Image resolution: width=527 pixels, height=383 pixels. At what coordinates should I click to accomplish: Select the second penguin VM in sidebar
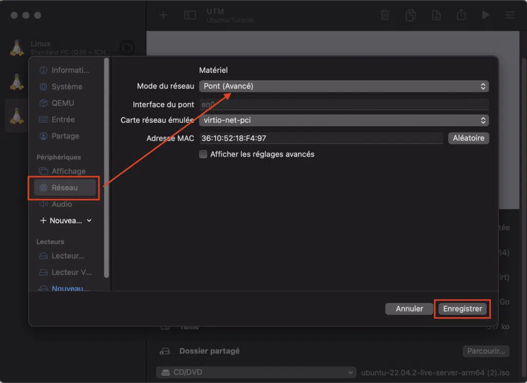coord(17,82)
